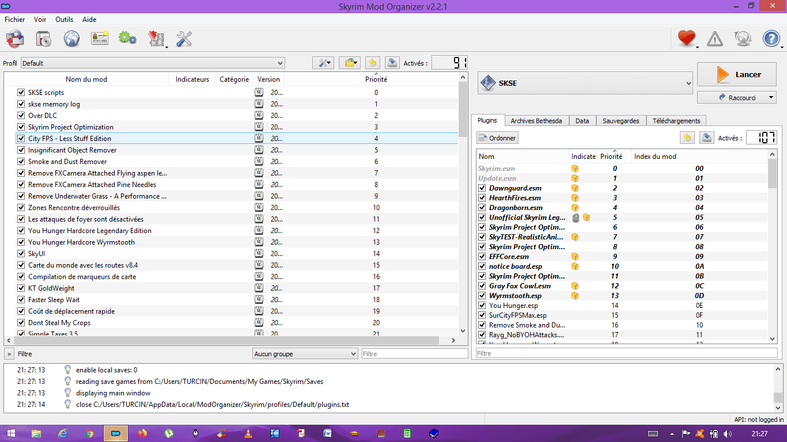The height and width of the screenshot is (442, 787).
Task: Click the red heart endorse icon
Action: [687, 39]
